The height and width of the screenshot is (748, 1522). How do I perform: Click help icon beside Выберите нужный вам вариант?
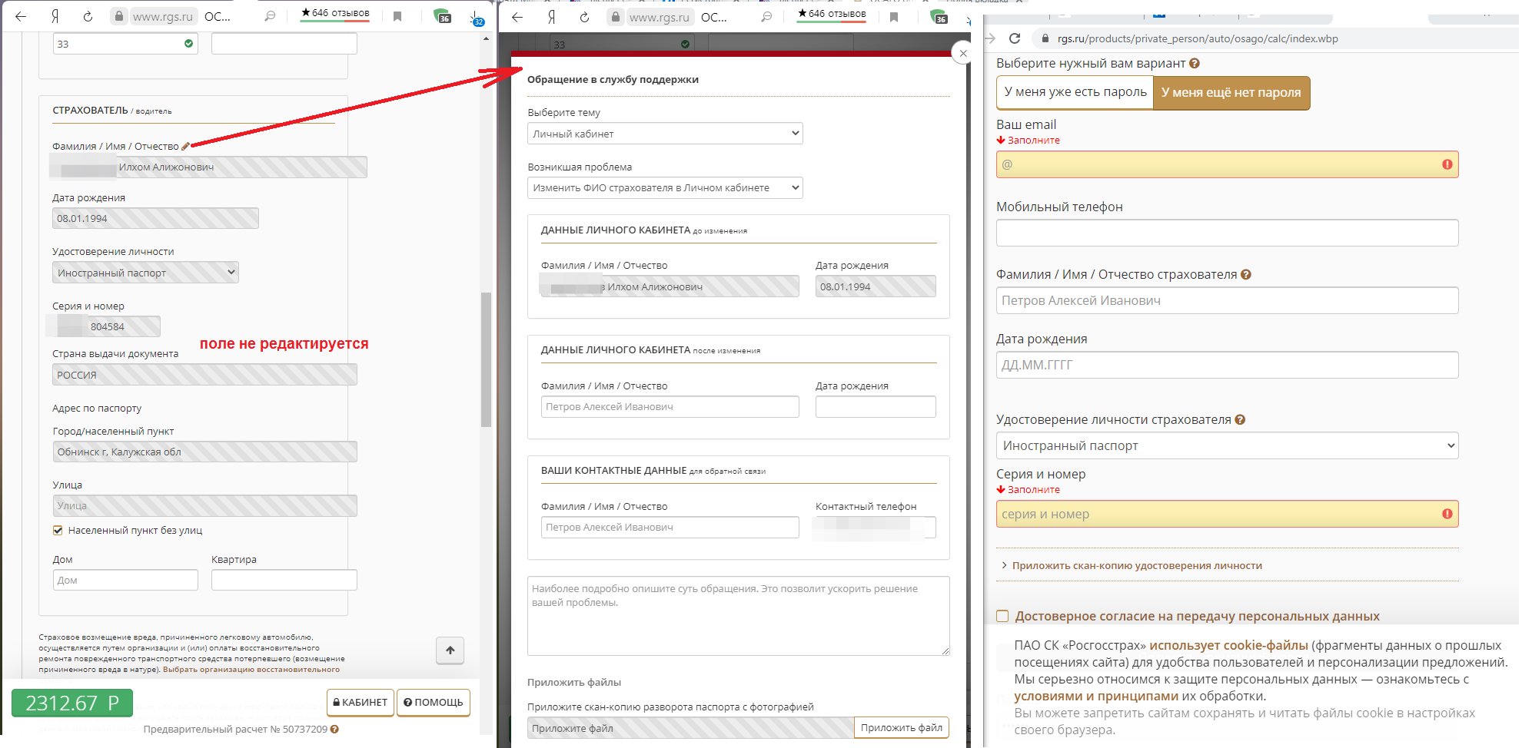tap(1194, 64)
